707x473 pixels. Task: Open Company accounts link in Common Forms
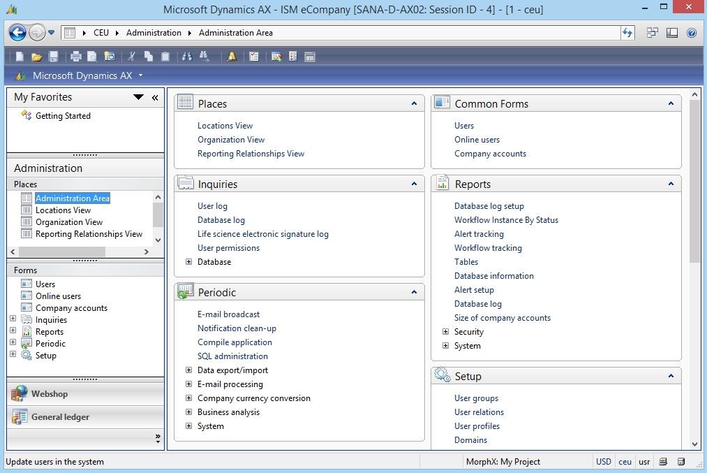pyautogui.click(x=490, y=154)
